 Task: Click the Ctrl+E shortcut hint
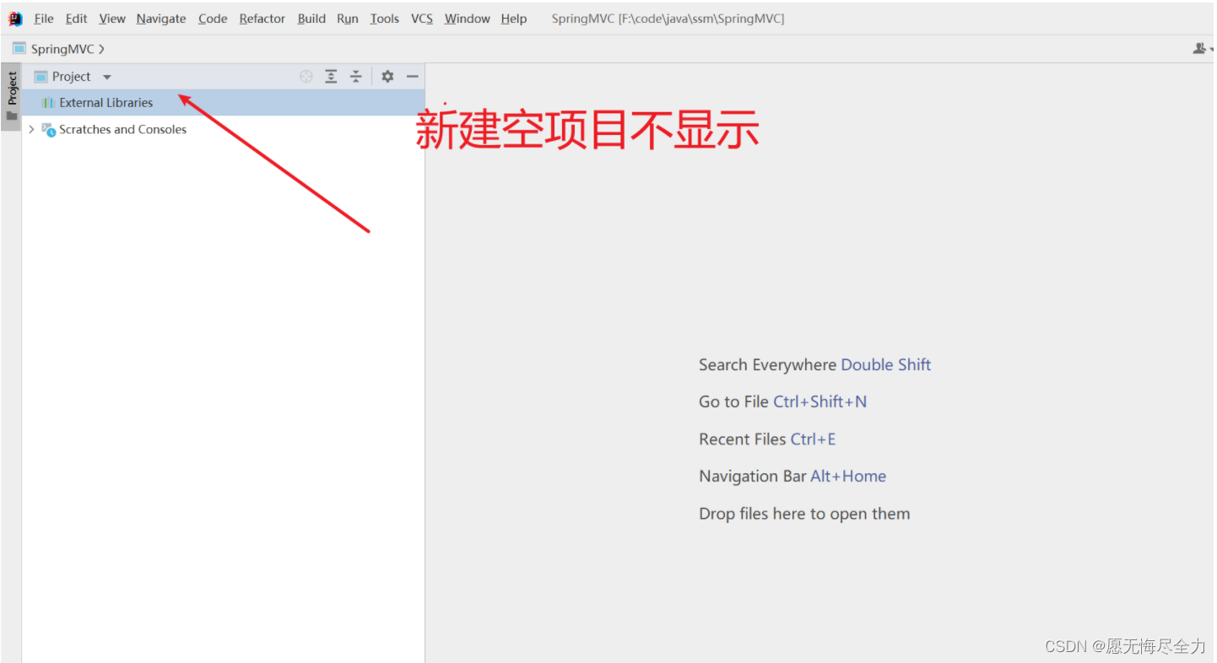(x=813, y=439)
